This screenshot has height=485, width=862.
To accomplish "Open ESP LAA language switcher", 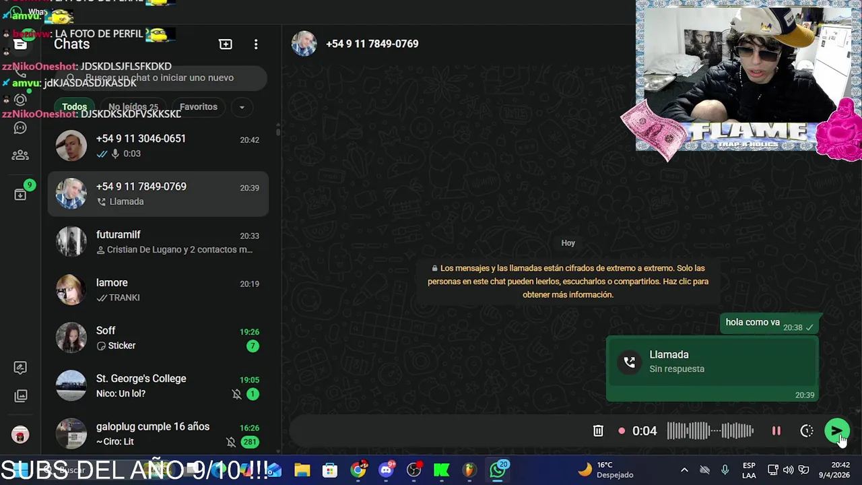I will point(749,470).
